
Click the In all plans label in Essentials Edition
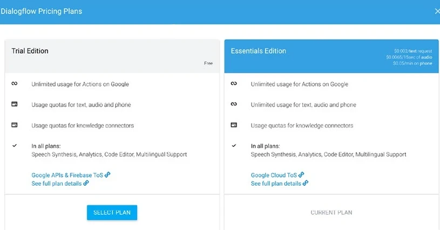tap(266, 146)
